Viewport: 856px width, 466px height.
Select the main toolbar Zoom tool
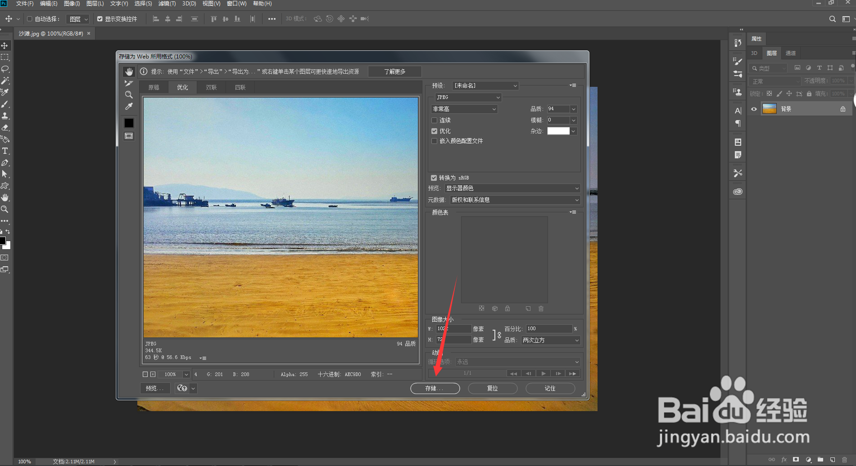5,209
